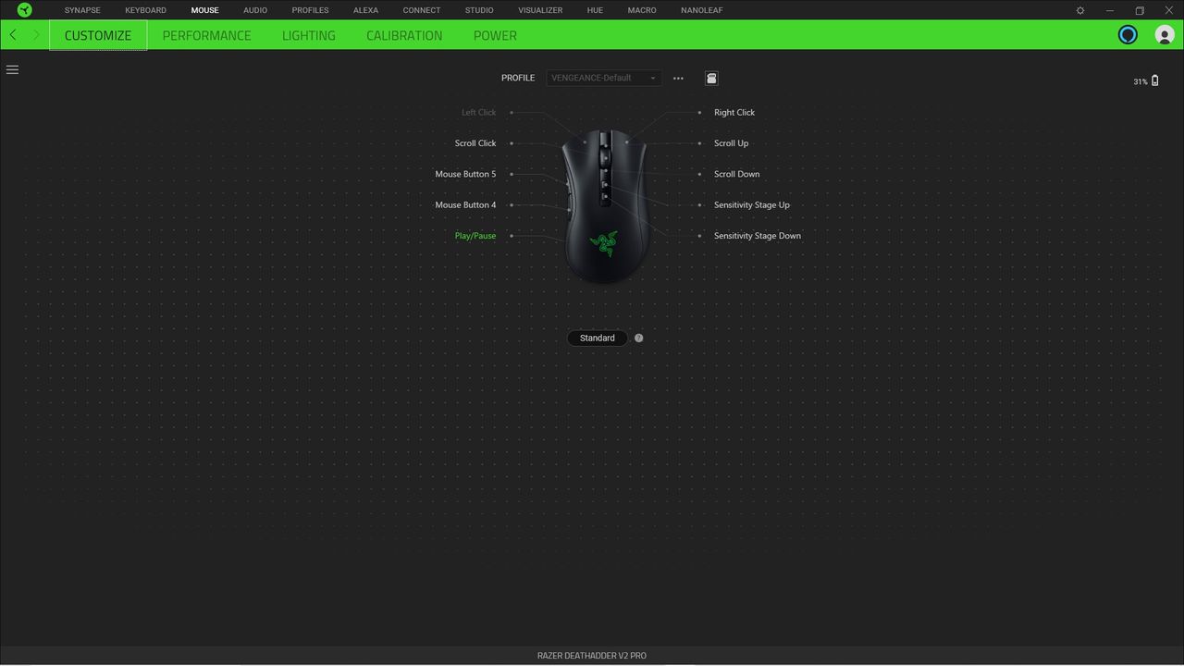Switch to the LIGHTING subtab
1184x666 pixels.
click(x=309, y=35)
